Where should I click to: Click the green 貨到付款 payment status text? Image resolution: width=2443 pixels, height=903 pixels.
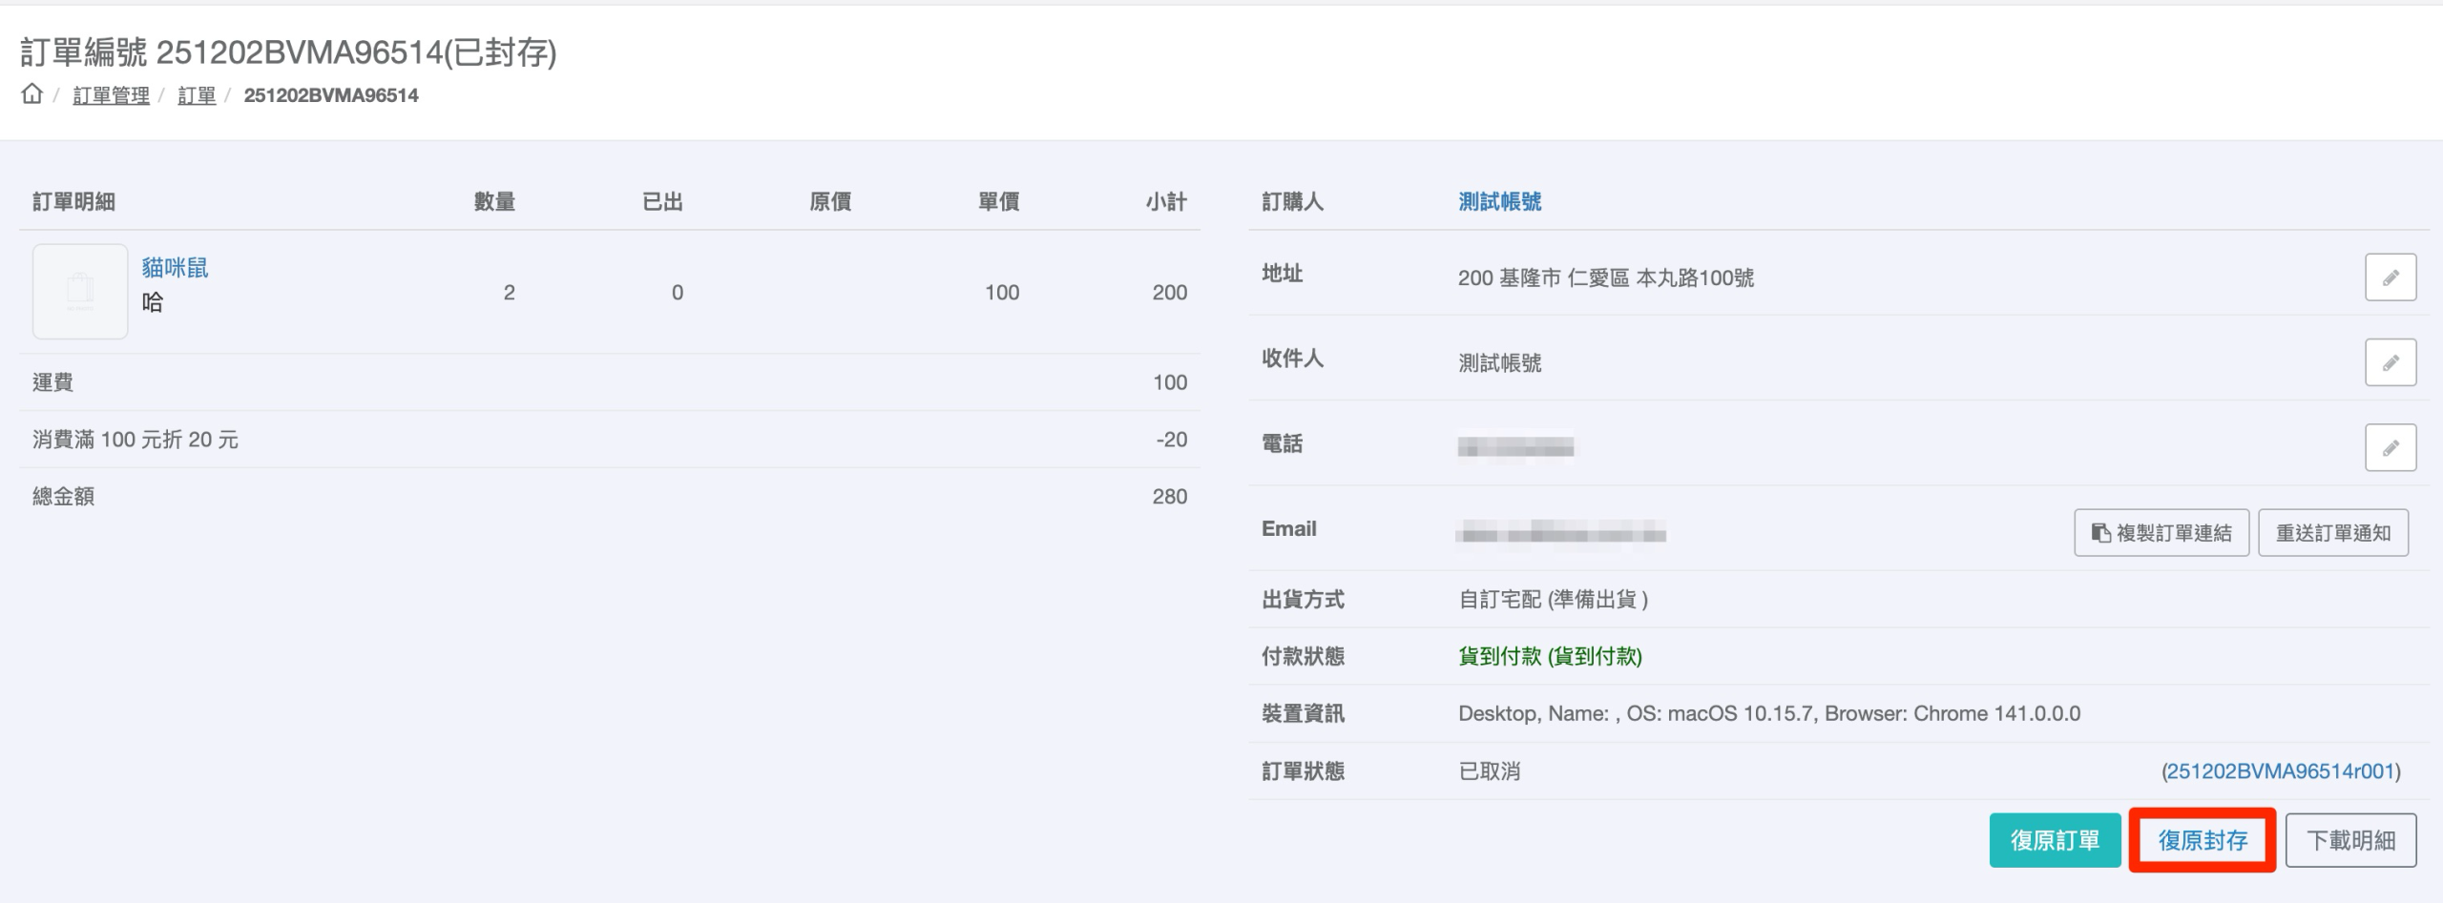click(x=1550, y=656)
